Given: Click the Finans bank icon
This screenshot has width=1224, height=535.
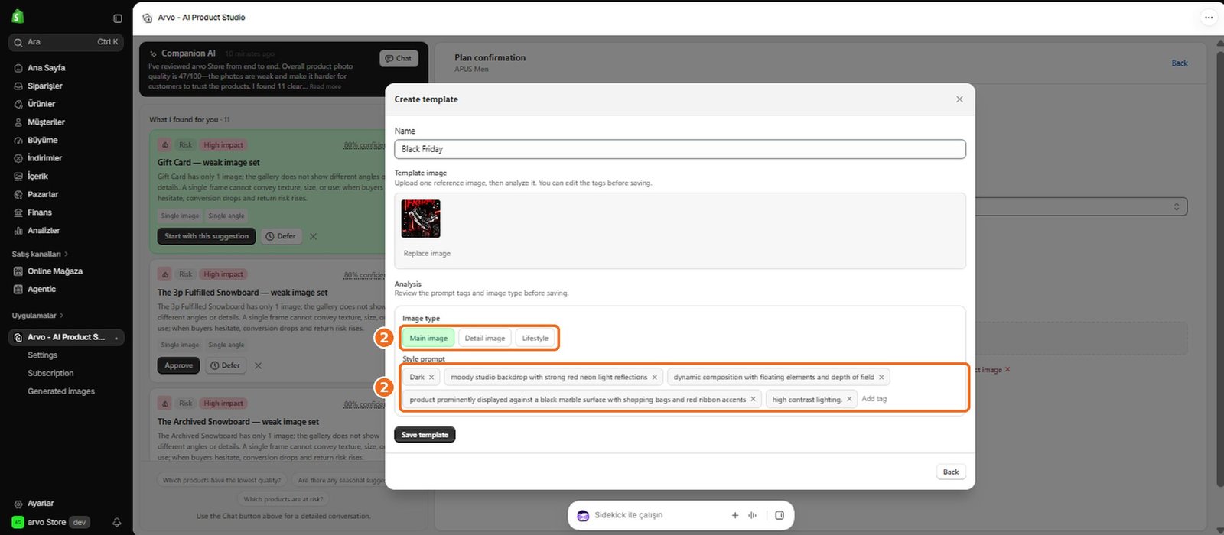Looking at the screenshot, I should tap(18, 212).
